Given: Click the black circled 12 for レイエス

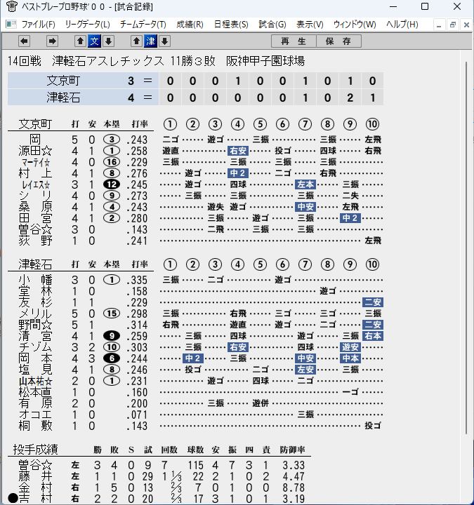Looking at the screenshot, I should click(112, 184).
